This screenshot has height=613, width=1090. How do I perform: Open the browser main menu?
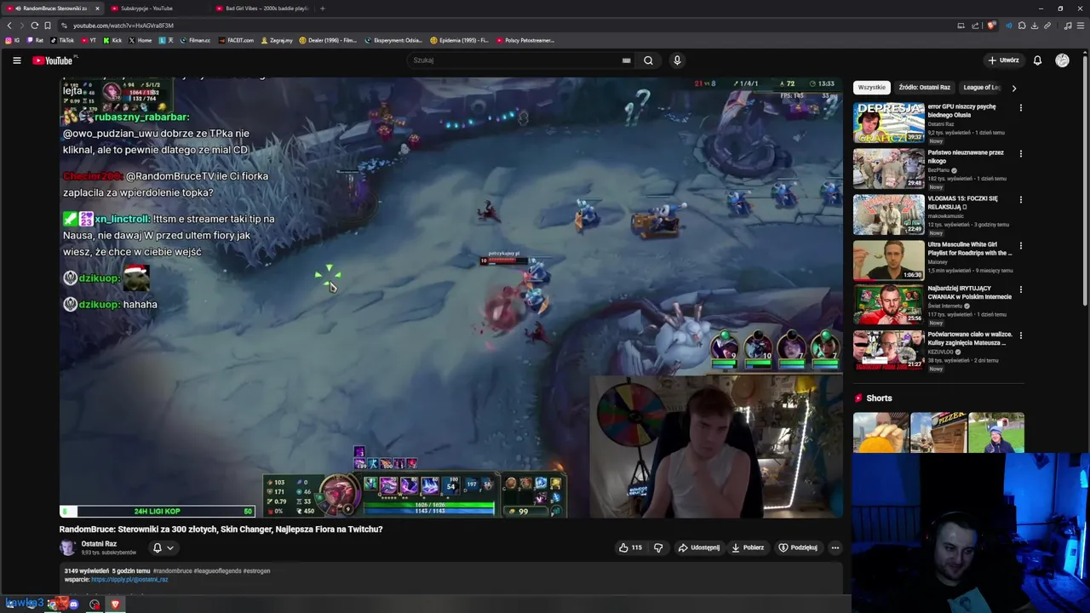1081,26
